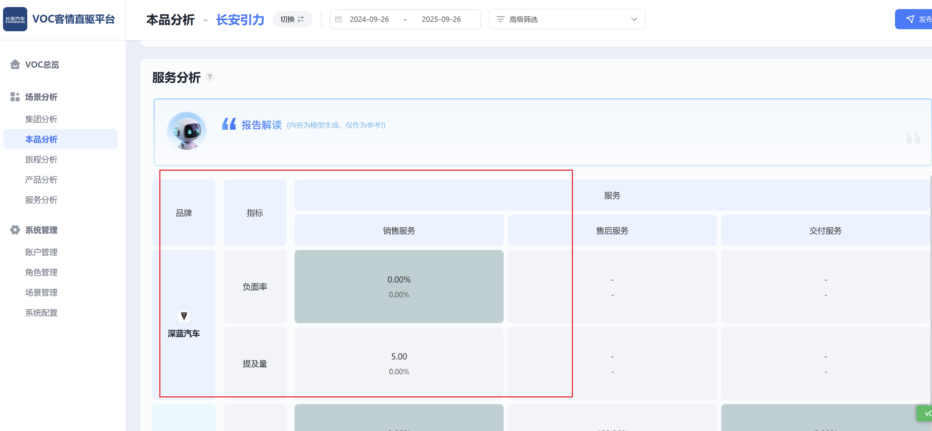The height and width of the screenshot is (431, 932).
Task: Click the Changan logo icon
Action: click(x=15, y=19)
